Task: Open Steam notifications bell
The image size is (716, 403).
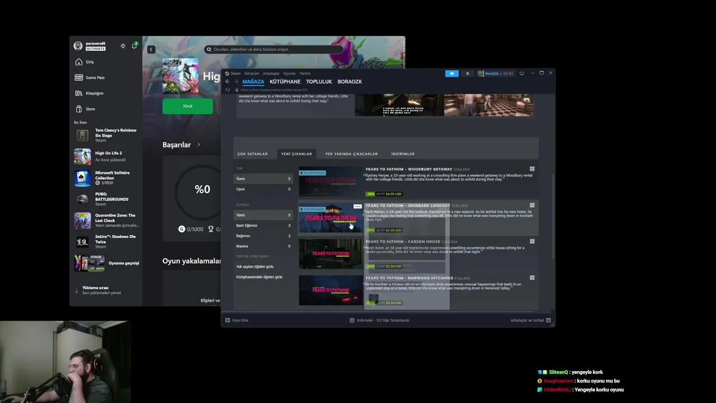Action: tap(468, 73)
